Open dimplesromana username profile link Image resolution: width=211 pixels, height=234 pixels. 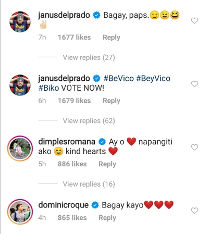coord(67,142)
